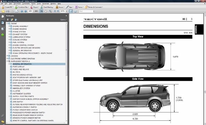Expand the COOLING SYSTEM bookmark

[10, 40]
